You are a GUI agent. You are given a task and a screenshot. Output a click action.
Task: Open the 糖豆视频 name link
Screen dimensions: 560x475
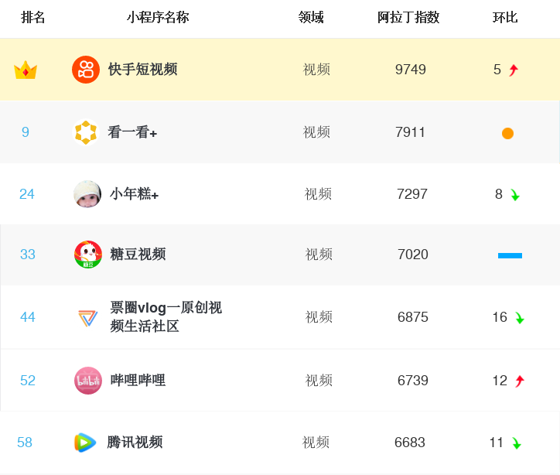(x=138, y=255)
